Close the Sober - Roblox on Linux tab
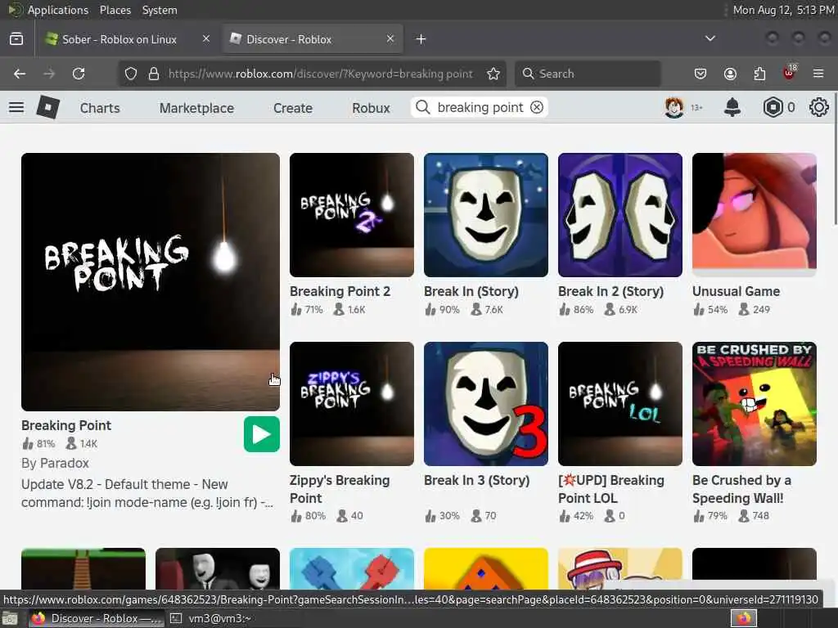This screenshot has height=628, width=838. pyautogui.click(x=205, y=39)
